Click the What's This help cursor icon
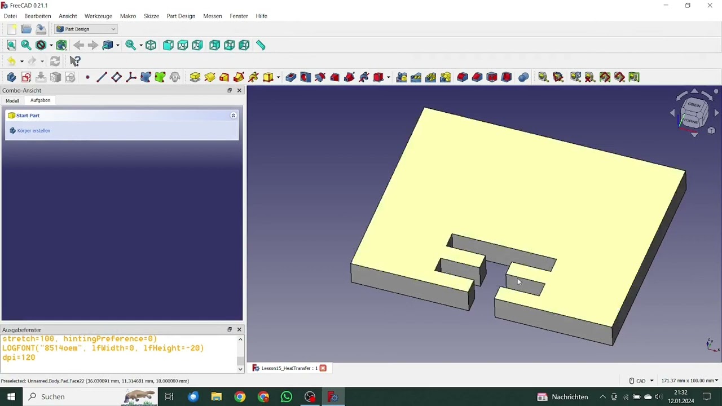This screenshot has height=406, width=722. tap(74, 61)
